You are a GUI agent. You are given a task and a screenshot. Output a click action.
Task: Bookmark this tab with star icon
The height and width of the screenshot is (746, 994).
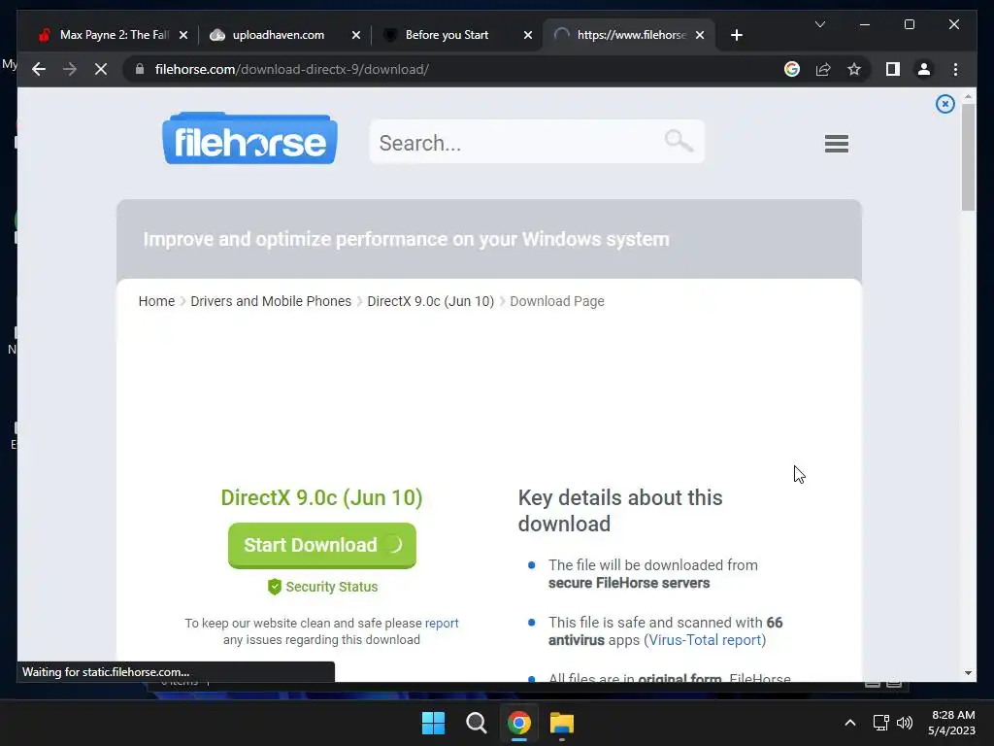(854, 69)
